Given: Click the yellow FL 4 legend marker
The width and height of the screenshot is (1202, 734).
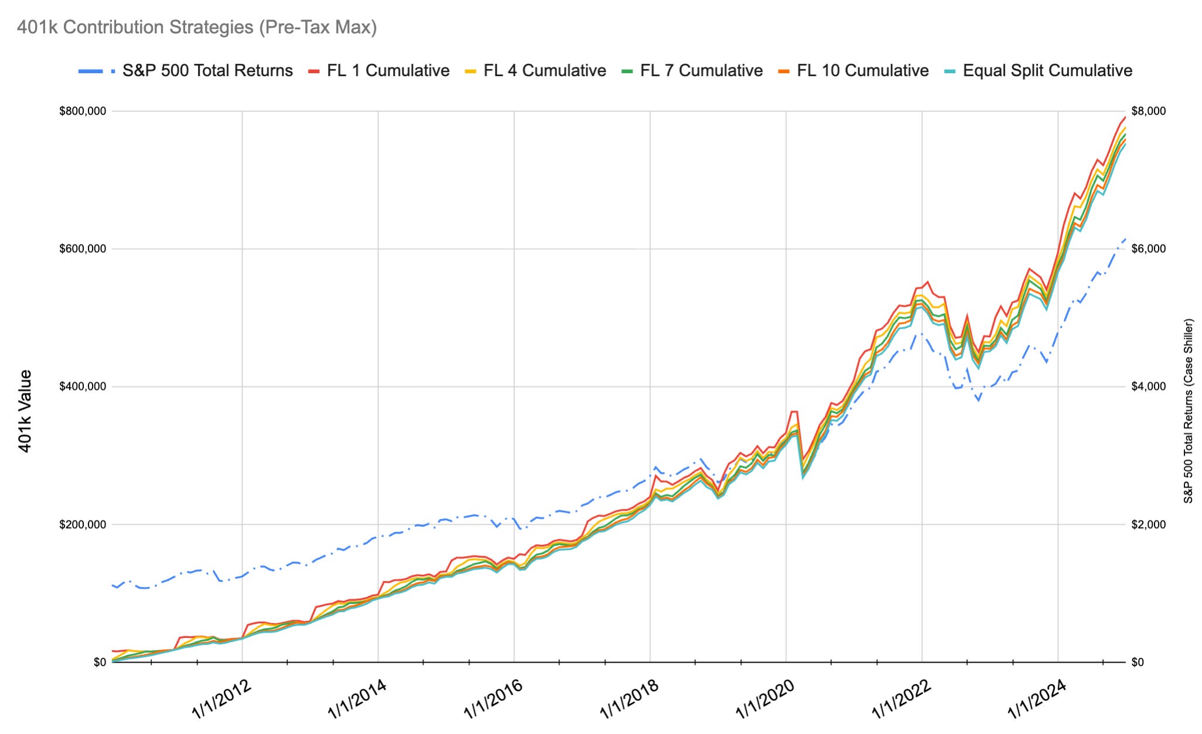Looking at the screenshot, I should 471,71.
